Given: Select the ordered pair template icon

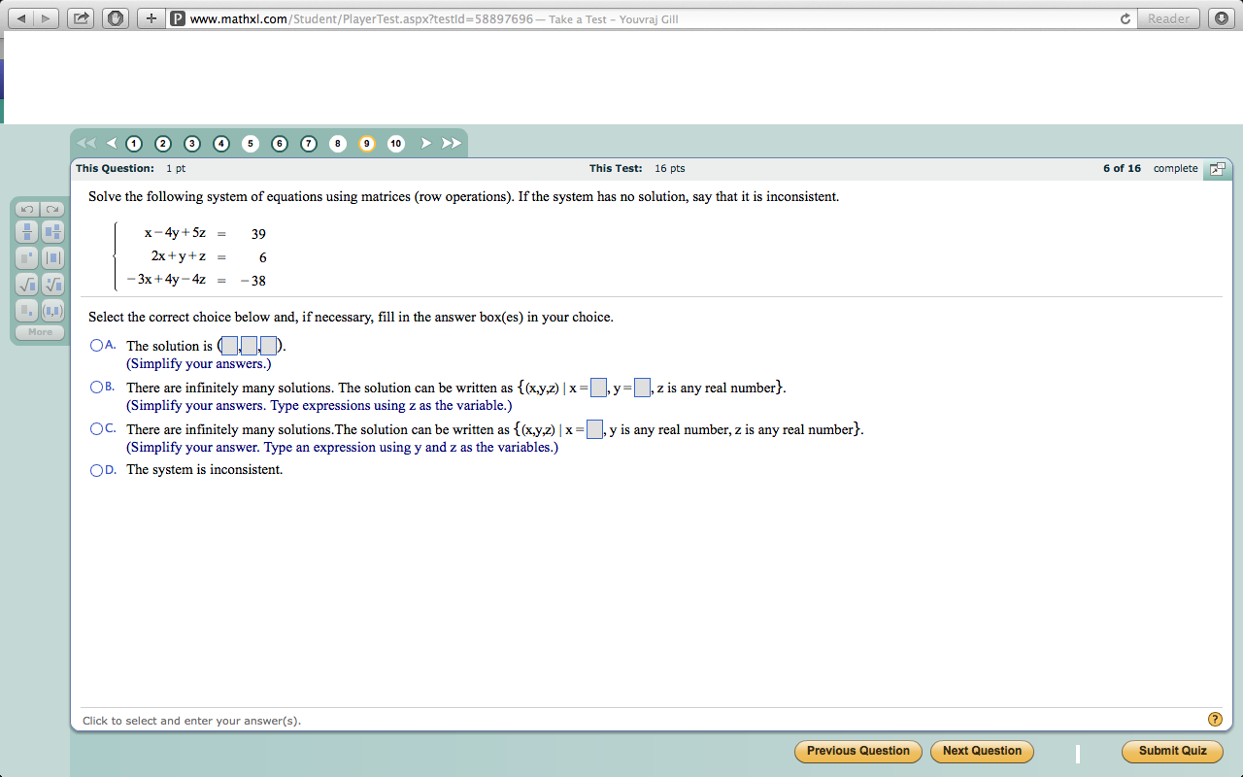Looking at the screenshot, I should 51,309.
